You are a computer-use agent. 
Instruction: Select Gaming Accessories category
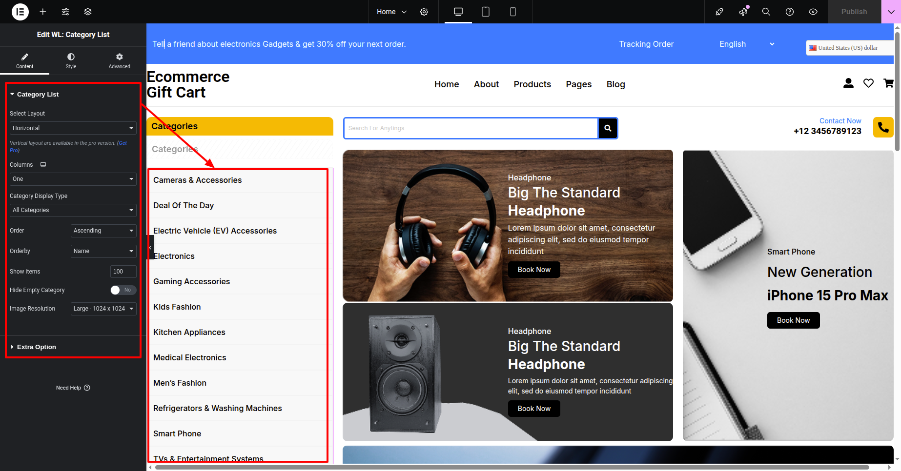click(191, 281)
